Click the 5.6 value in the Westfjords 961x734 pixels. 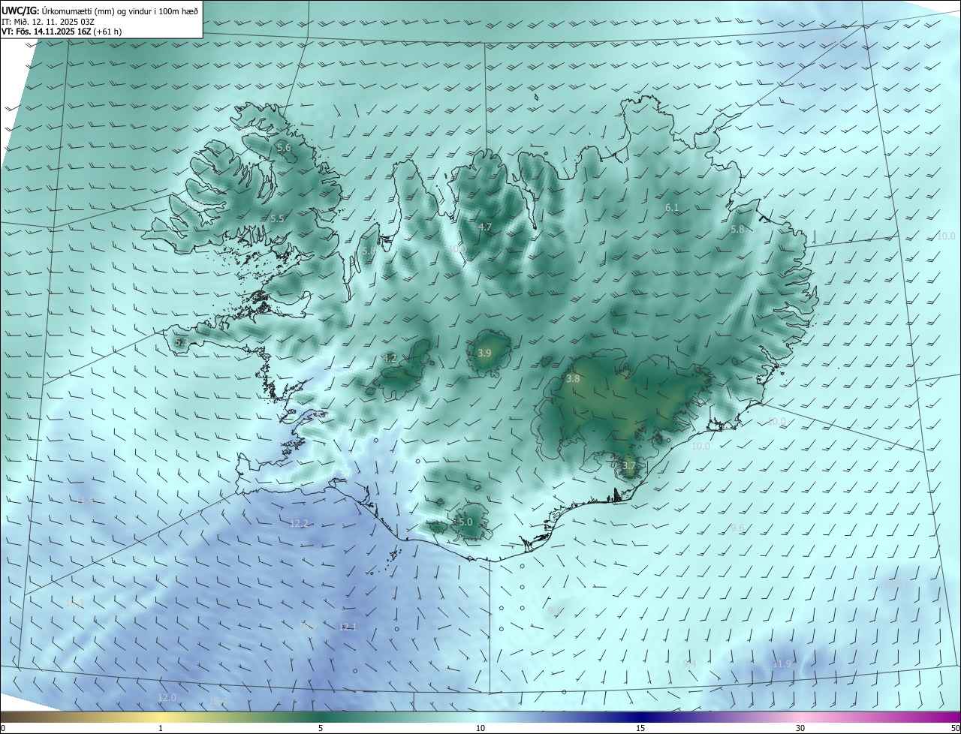click(284, 148)
